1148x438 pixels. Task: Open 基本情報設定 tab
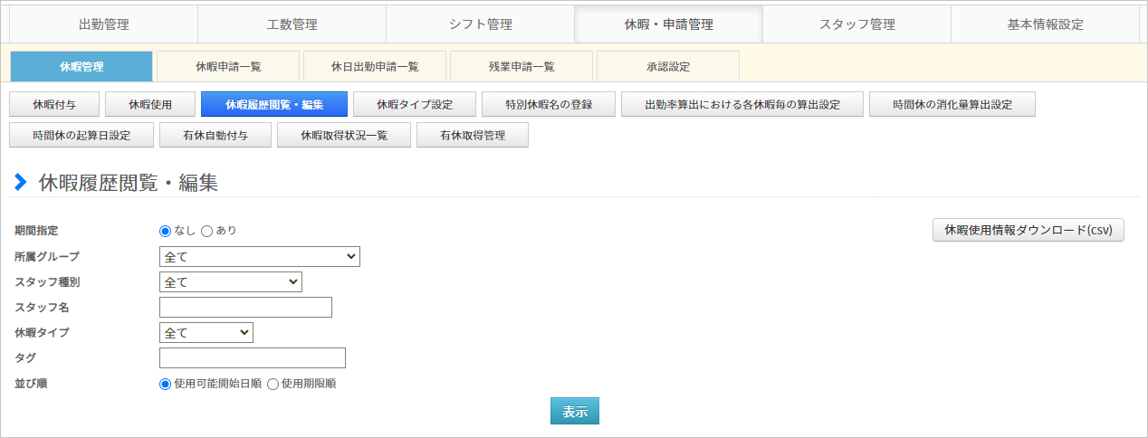pos(1045,24)
